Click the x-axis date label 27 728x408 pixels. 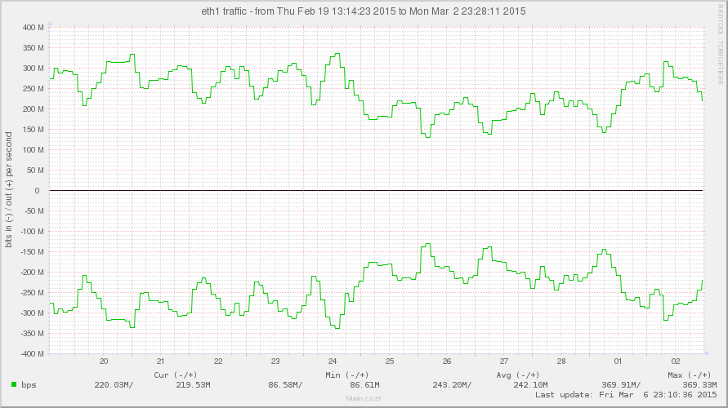tap(504, 361)
